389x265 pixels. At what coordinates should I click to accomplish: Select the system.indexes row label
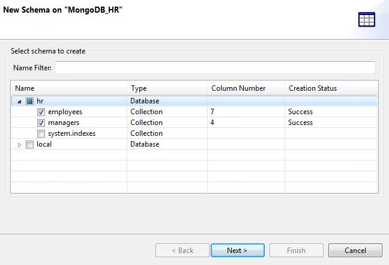click(71, 133)
